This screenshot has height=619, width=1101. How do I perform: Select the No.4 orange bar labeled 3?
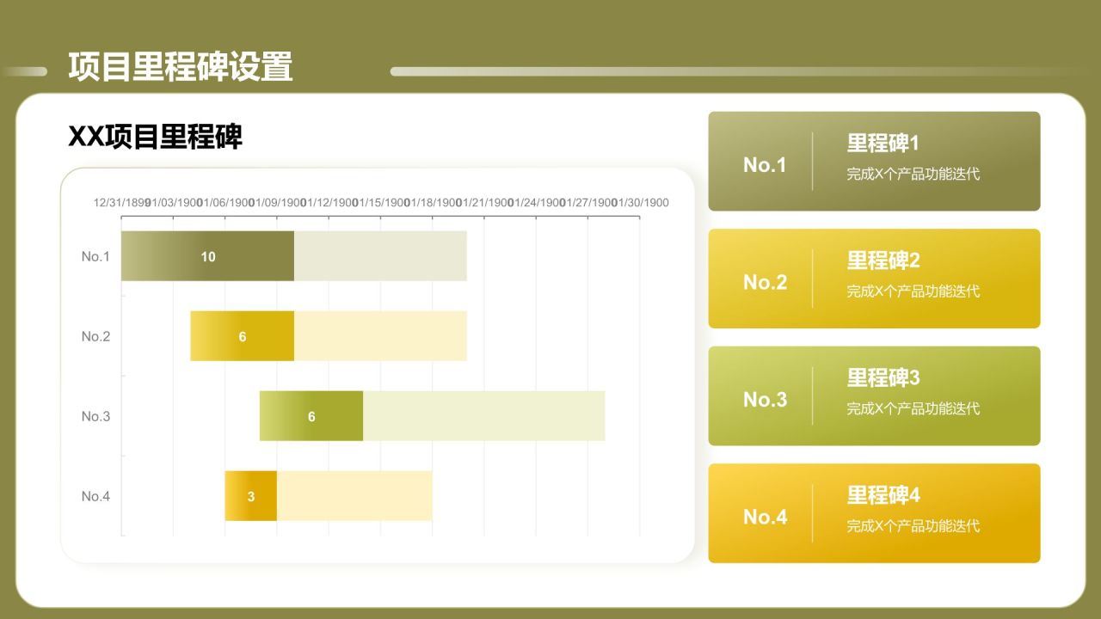pos(251,496)
